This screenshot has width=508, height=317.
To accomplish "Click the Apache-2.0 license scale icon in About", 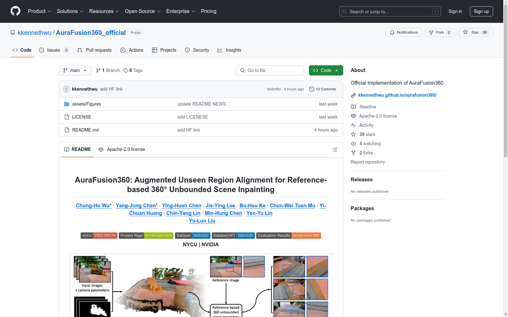I will (353, 116).
